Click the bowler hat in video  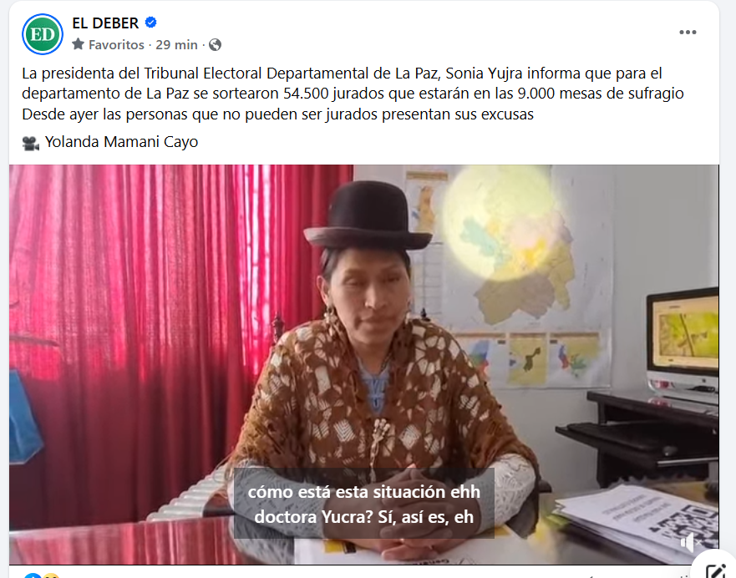(368, 215)
